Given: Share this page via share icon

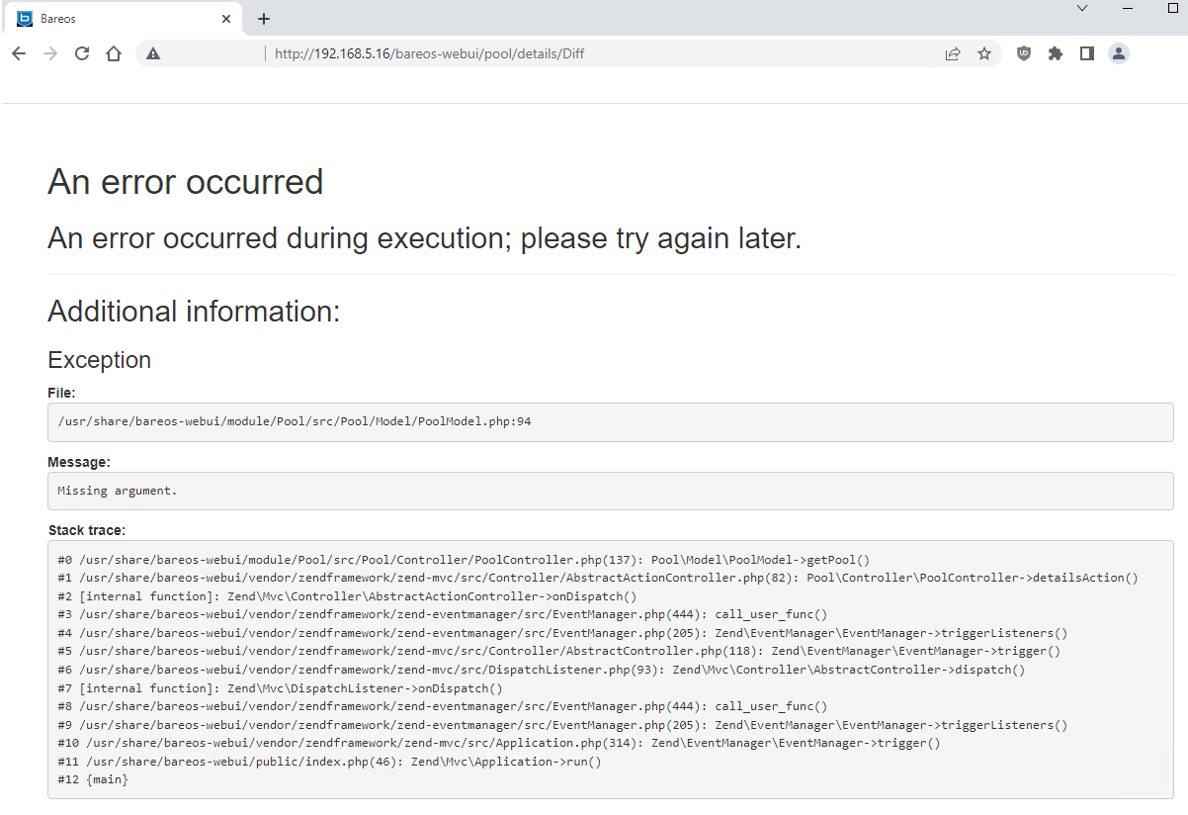Looking at the screenshot, I should click(x=952, y=54).
